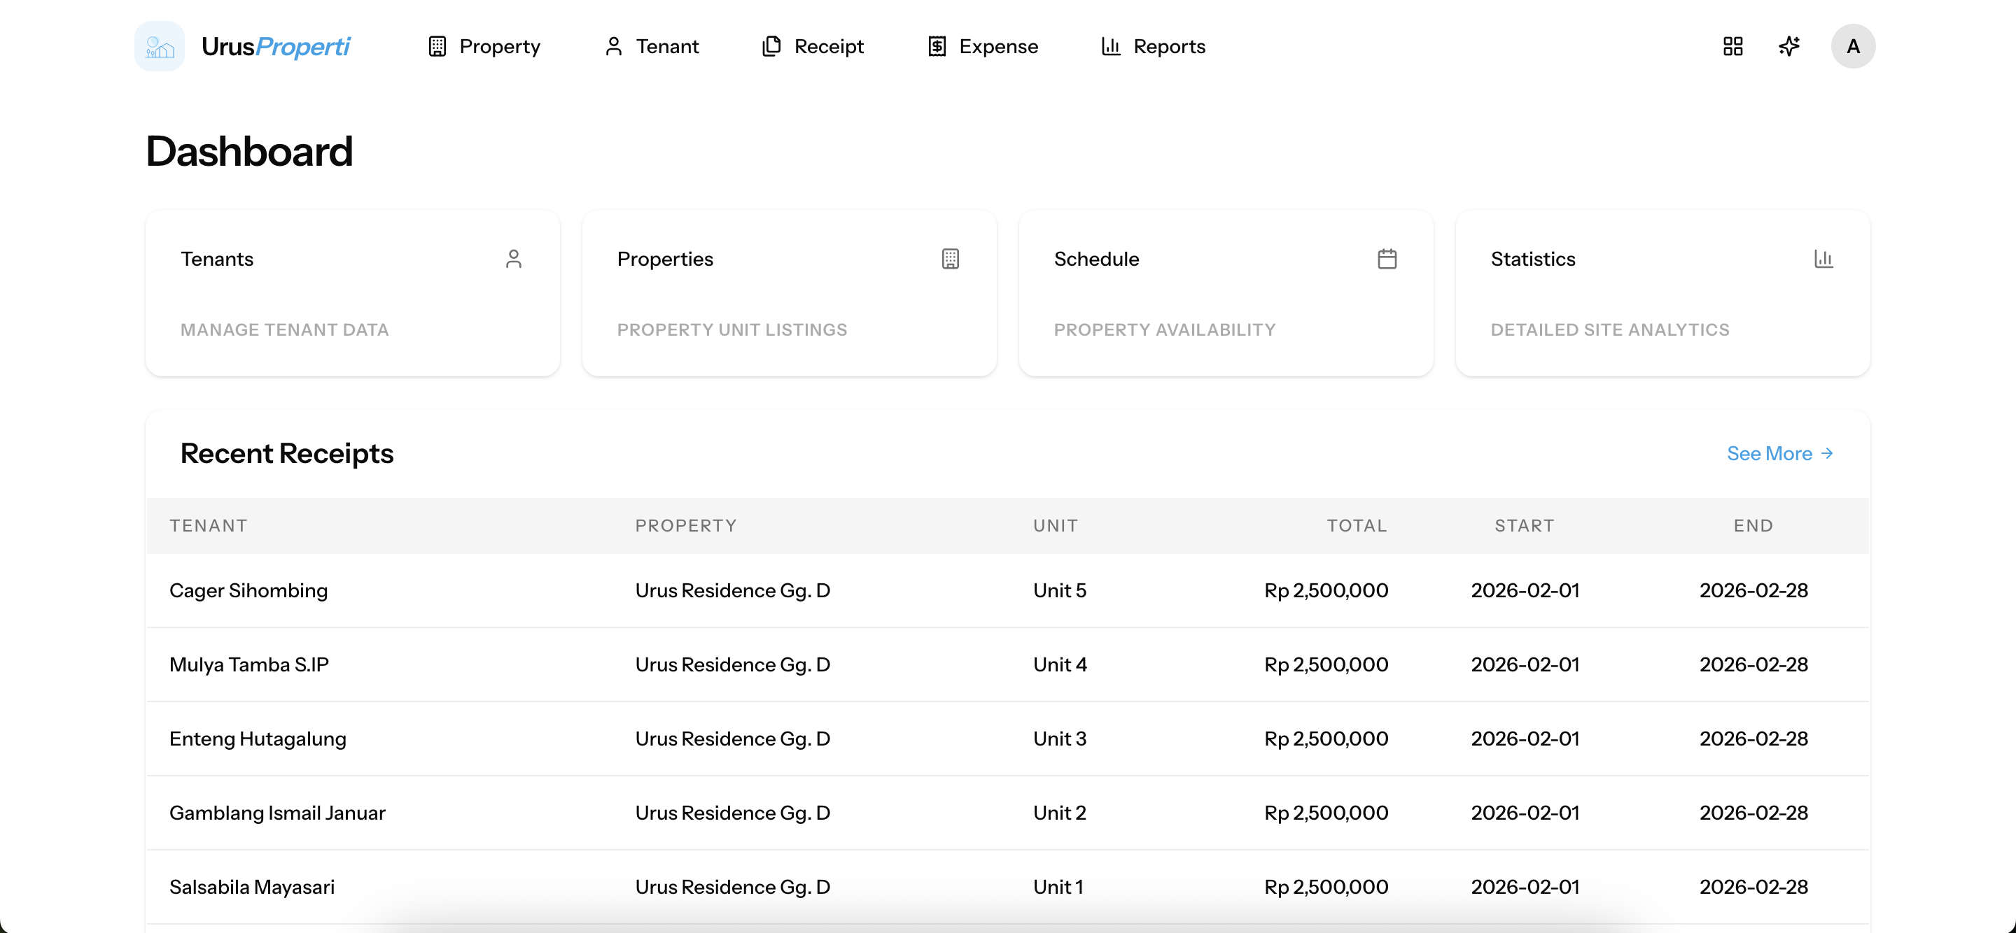
Task: Click the bar chart icon next to Reports
Action: coord(1112,46)
